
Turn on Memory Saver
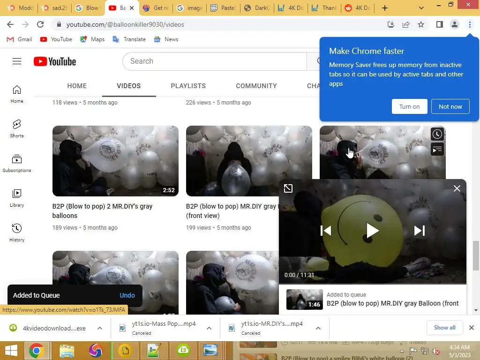coord(409,106)
